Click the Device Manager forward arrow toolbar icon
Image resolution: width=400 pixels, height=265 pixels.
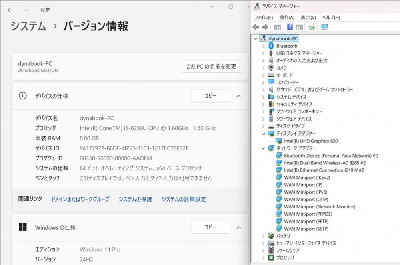click(x=265, y=27)
